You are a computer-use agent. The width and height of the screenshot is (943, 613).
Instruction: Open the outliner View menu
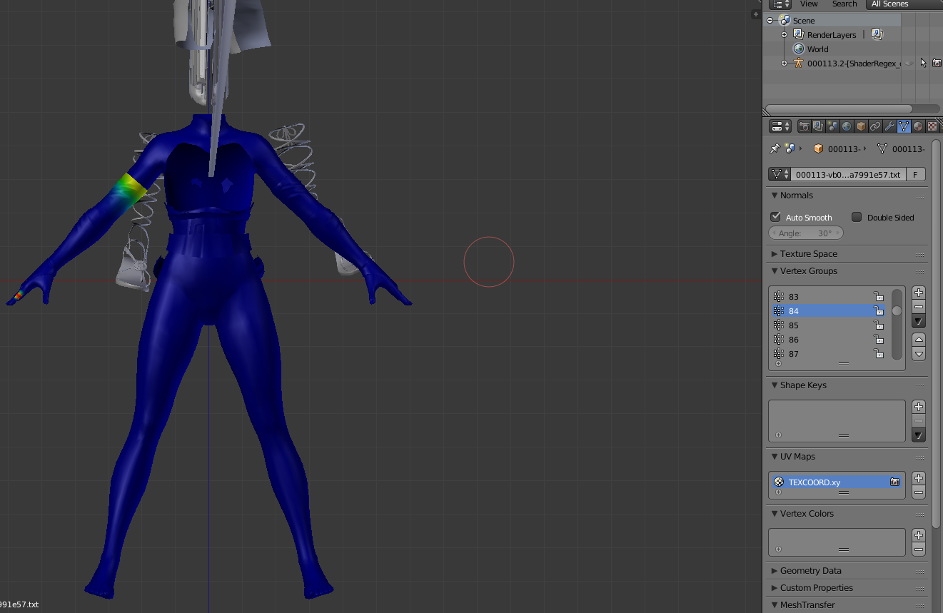tap(809, 4)
